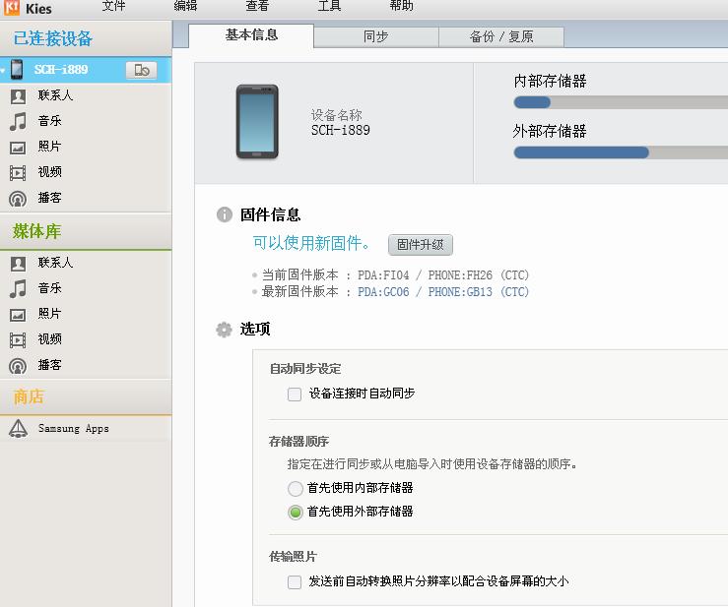Open device 音乐 music note icon
This screenshot has width=728, height=607.
(x=18, y=121)
